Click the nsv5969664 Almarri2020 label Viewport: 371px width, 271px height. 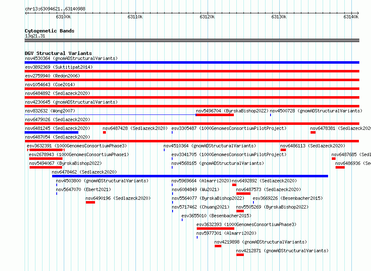coord(201,181)
